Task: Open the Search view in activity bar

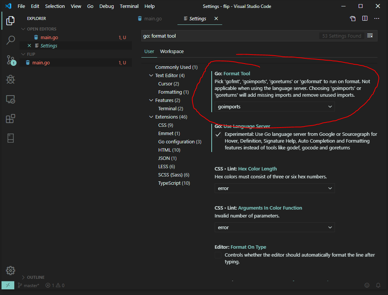Action: 10,40
